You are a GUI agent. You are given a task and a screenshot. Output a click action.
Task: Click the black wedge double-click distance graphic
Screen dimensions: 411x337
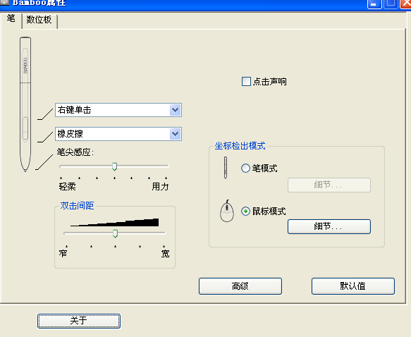pyautogui.click(x=114, y=222)
